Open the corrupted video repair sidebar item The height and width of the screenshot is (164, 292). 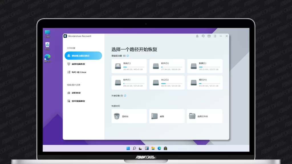click(x=78, y=101)
